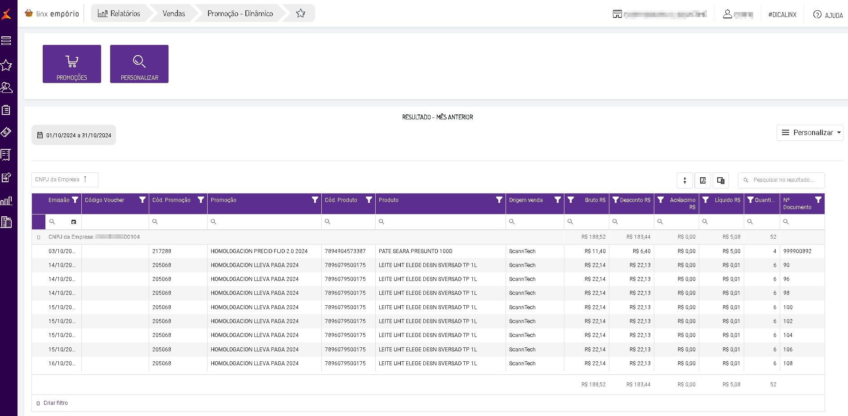Export results with the PDF icon

click(x=702, y=180)
